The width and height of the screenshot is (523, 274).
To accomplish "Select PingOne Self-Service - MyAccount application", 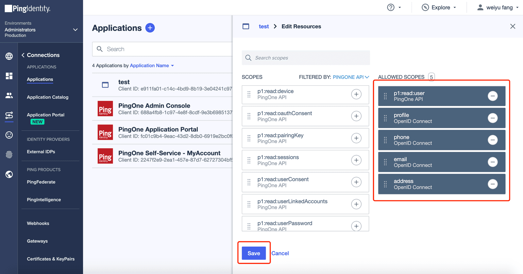I will [x=162, y=156].
